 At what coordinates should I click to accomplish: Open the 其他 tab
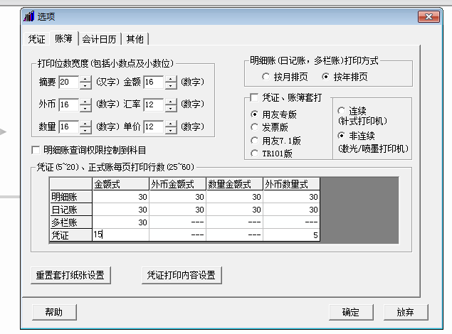click(x=135, y=39)
